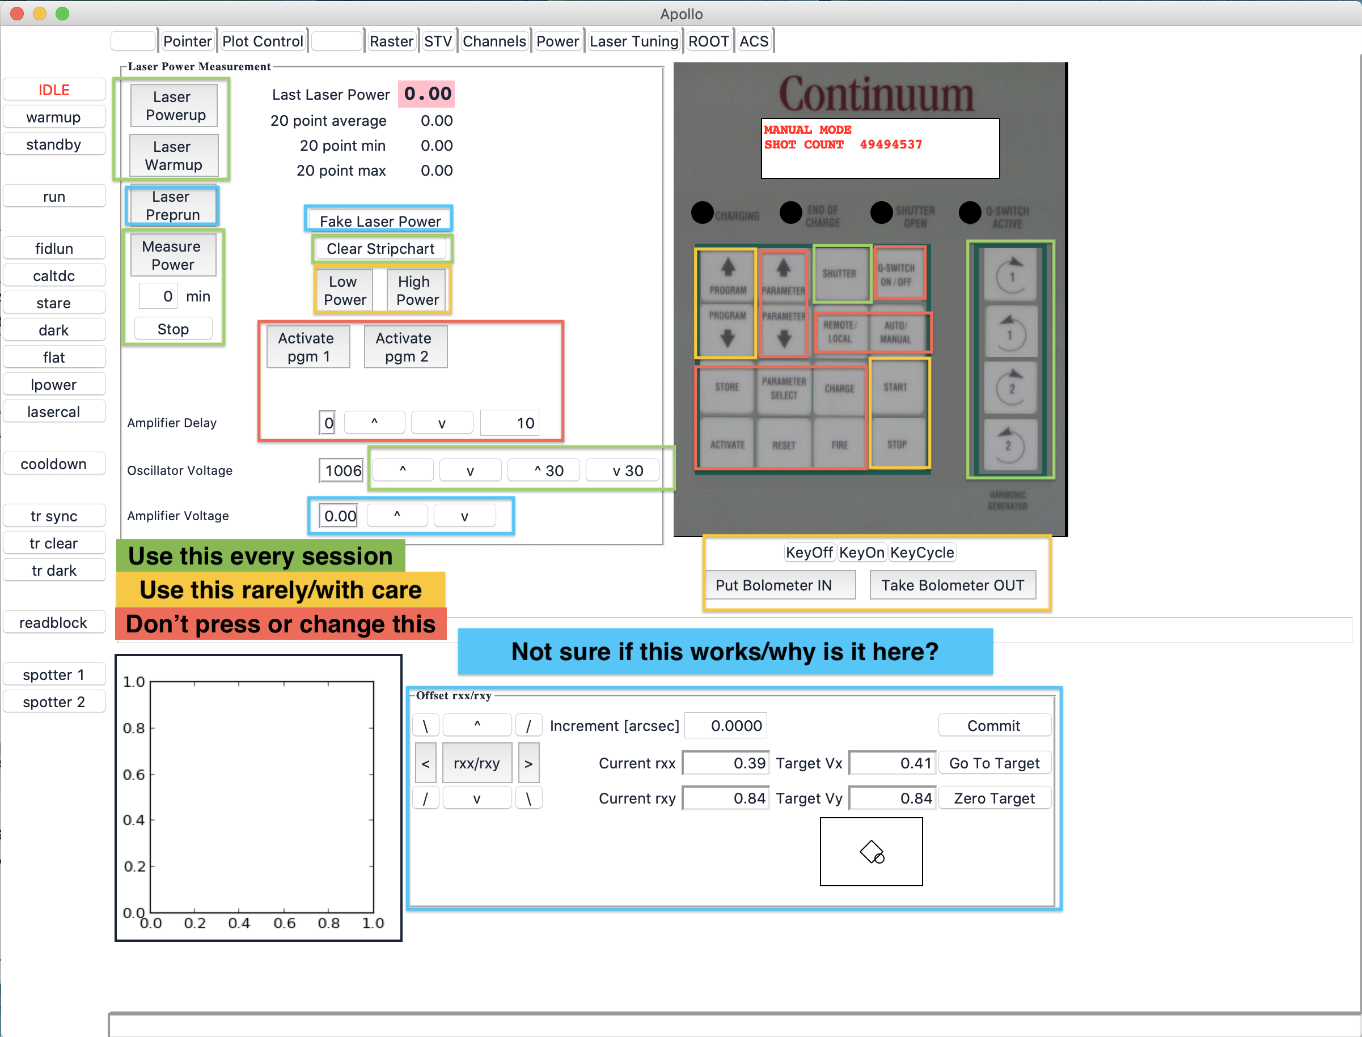Click the PROGRAM down arrow key
This screenshot has width=1362, height=1037.
point(726,329)
